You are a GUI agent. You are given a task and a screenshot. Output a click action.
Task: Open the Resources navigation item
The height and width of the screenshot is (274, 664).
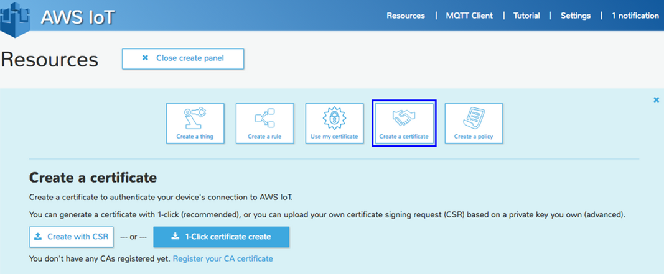pyautogui.click(x=405, y=16)
